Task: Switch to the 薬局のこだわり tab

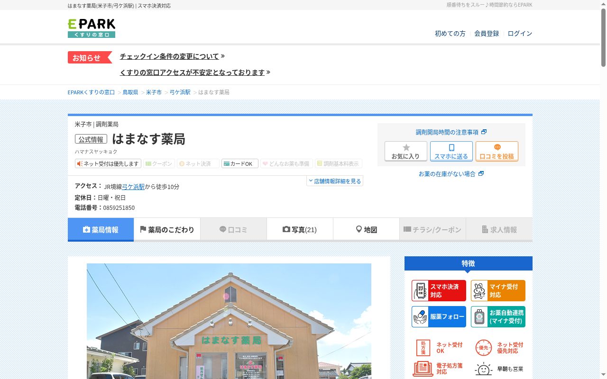Action: point(167,230)
